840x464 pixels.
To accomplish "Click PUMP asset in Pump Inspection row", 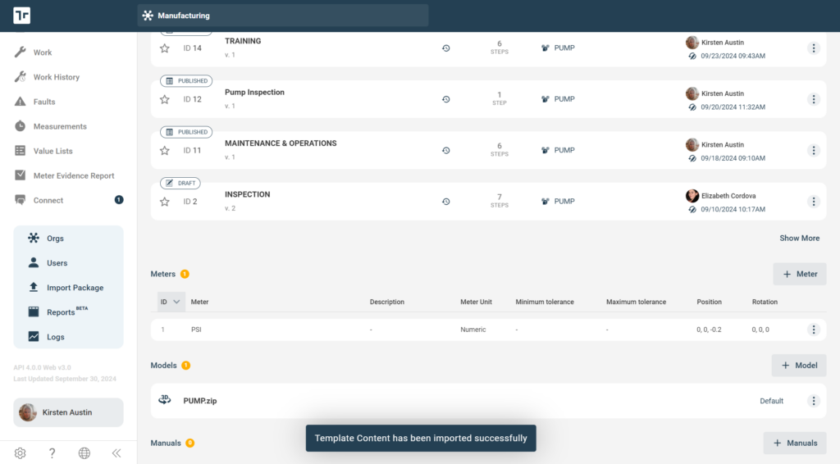I will pos(558,99).
